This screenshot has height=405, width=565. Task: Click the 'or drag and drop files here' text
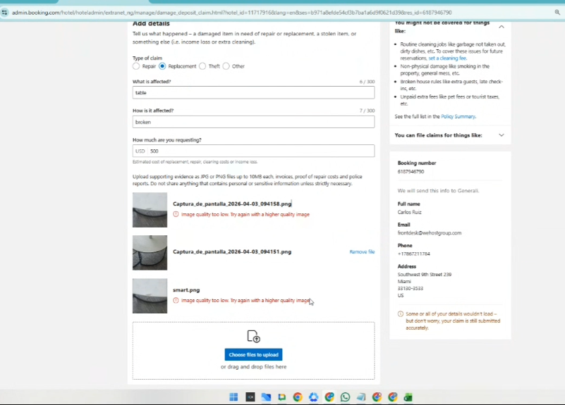click(x=253, y=367)
